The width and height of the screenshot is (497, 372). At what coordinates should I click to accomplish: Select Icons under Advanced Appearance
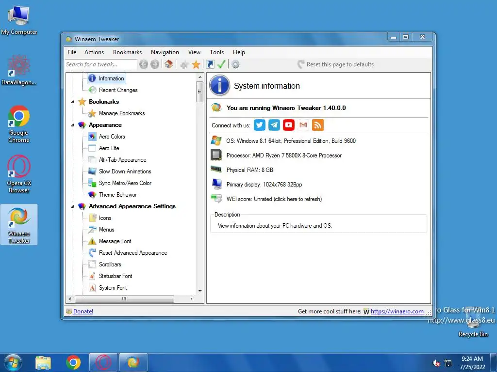pos(105,218)
